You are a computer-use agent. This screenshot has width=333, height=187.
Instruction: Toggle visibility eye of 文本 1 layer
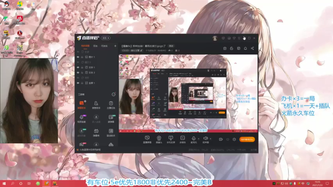78,67
